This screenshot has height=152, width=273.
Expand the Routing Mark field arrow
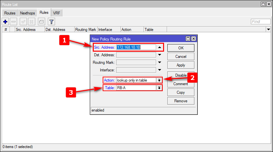pyautogui.click(x=159, y=63)
